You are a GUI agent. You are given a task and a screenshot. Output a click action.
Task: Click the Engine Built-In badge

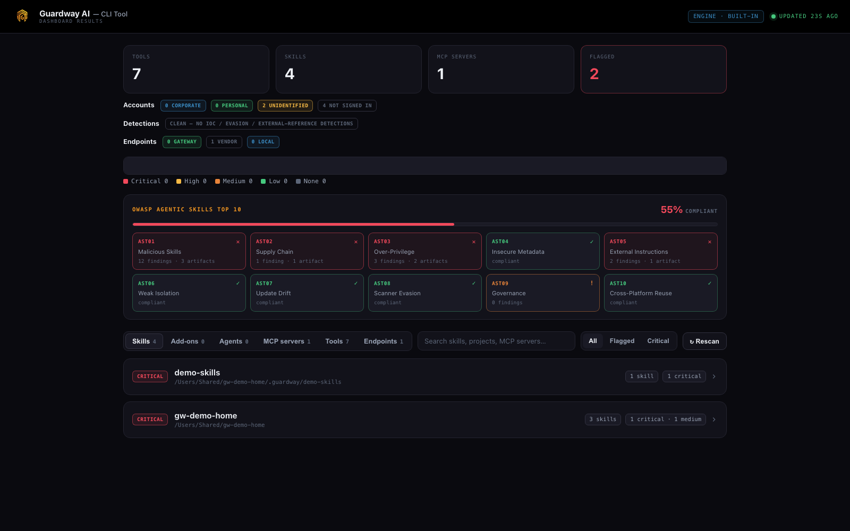[x=726, y=16]
